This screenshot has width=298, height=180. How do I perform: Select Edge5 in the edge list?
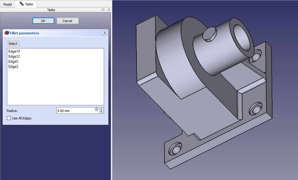point(13,61)
